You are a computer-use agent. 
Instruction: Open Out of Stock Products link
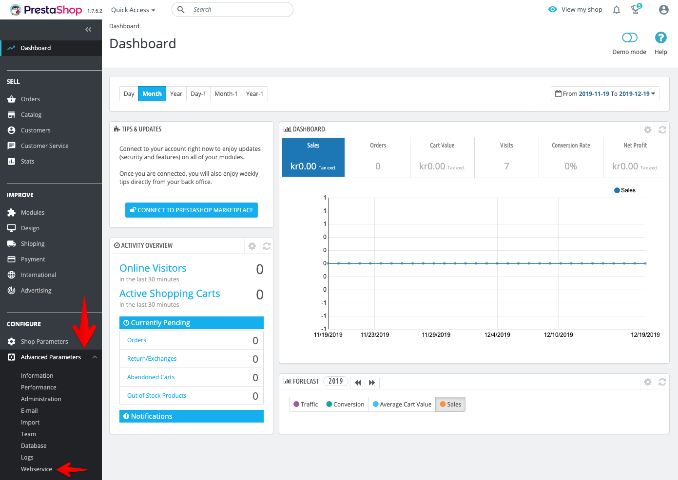(x=156, y=396)
